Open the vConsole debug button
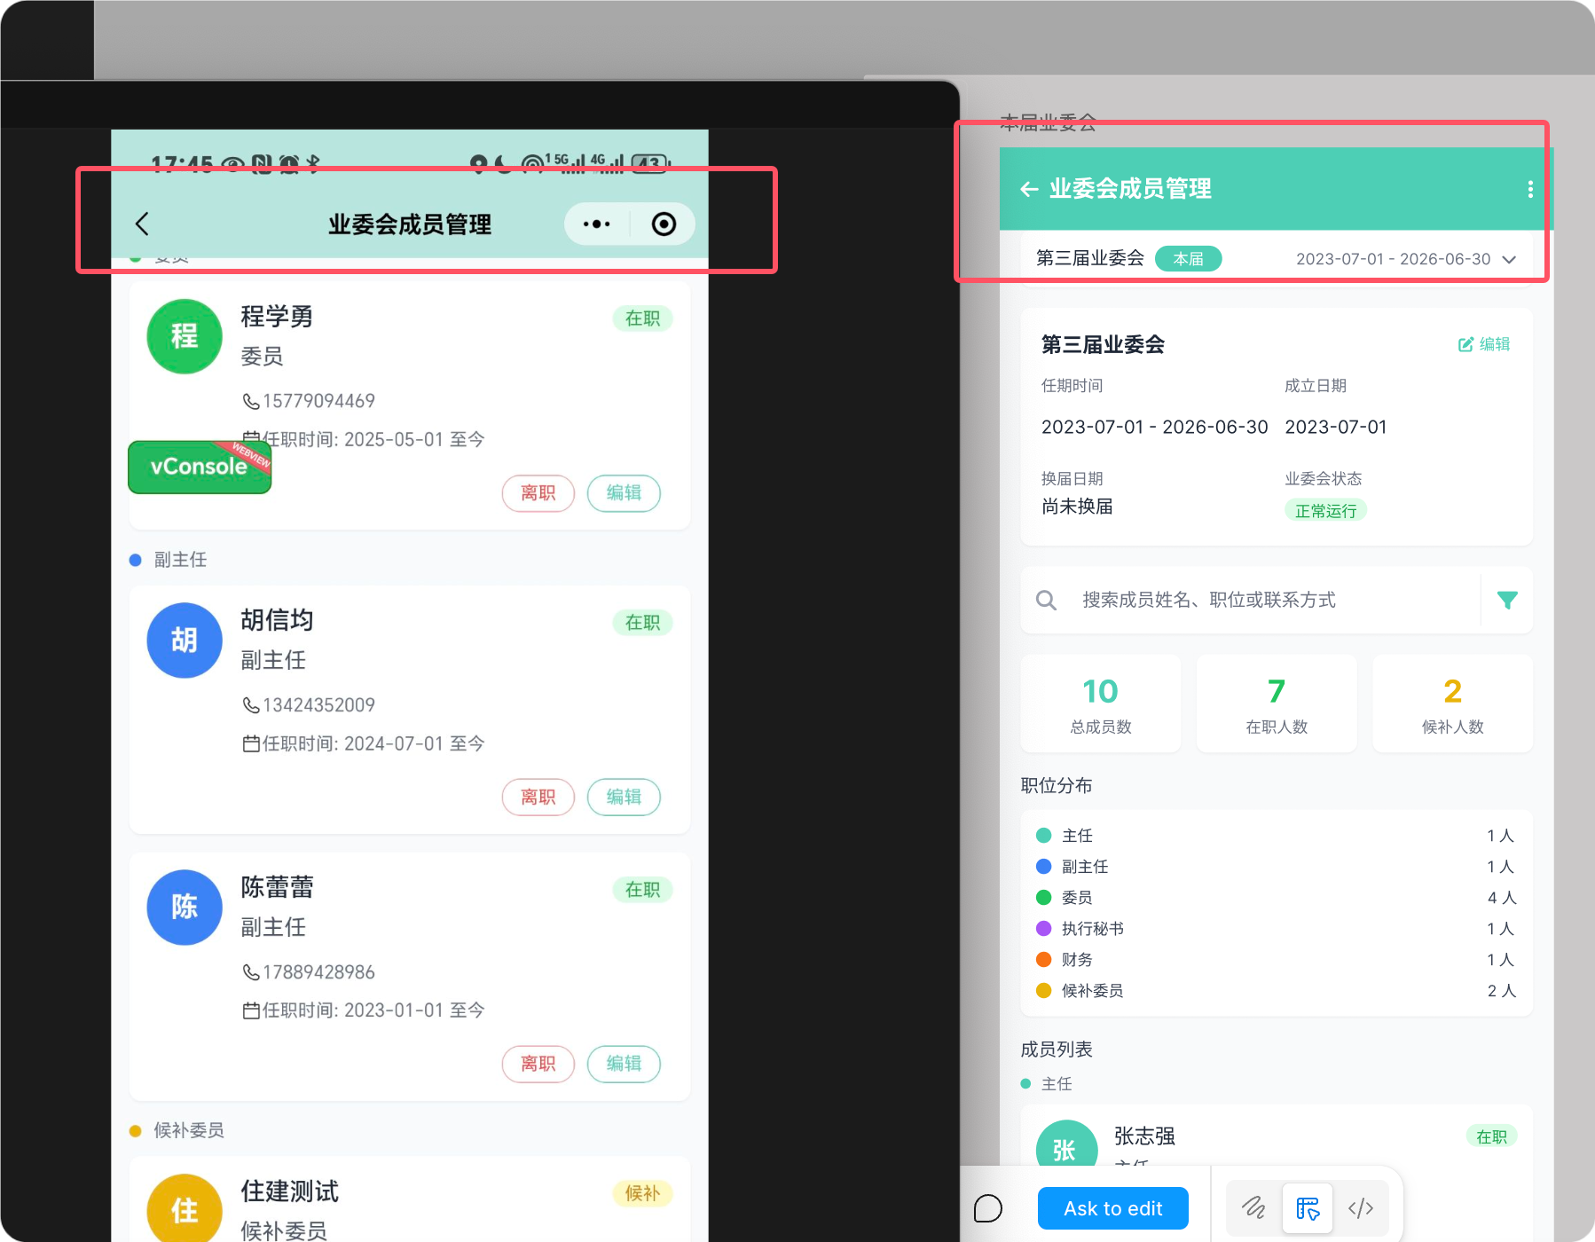 click(x=200, y=467)
